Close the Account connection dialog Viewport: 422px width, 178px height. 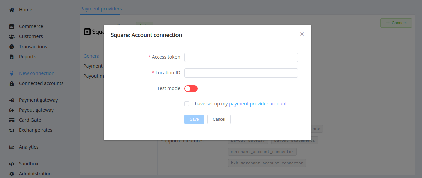pyautogui.click(x=302, y=34)
